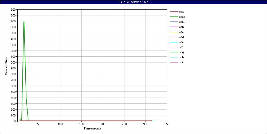
Task: Click the 1000 y-axis tick label
Action: [x=13, y=62]
